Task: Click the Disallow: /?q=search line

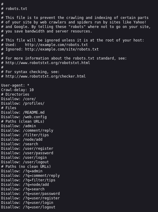Action: (x=23, y=189)
